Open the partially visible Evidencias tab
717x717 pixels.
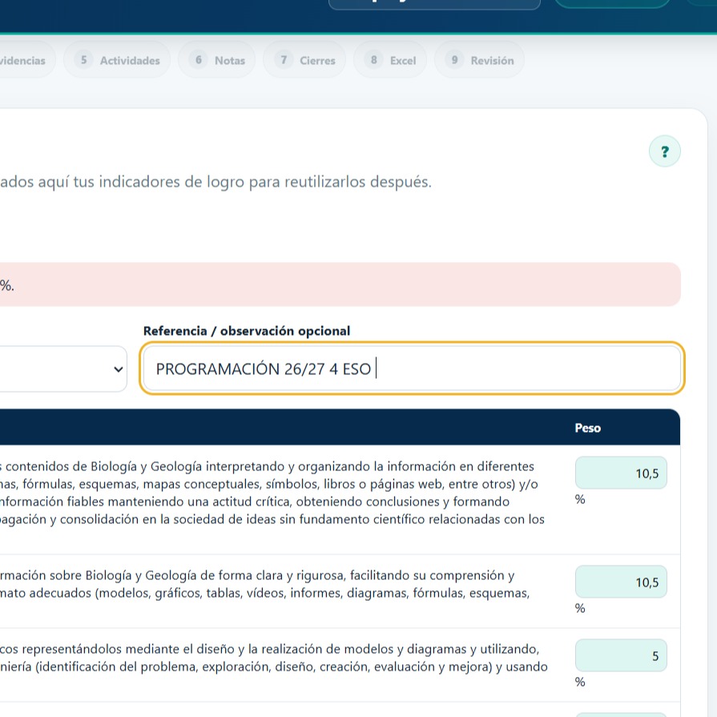pyautogui.click(x=23, y=60)
